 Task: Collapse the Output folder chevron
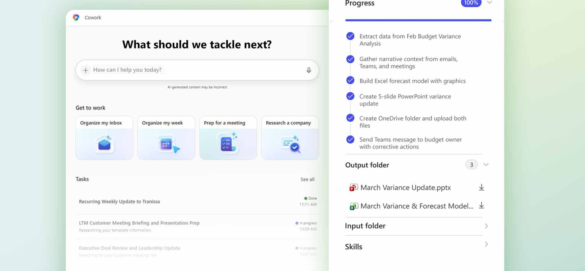[486, 165]
